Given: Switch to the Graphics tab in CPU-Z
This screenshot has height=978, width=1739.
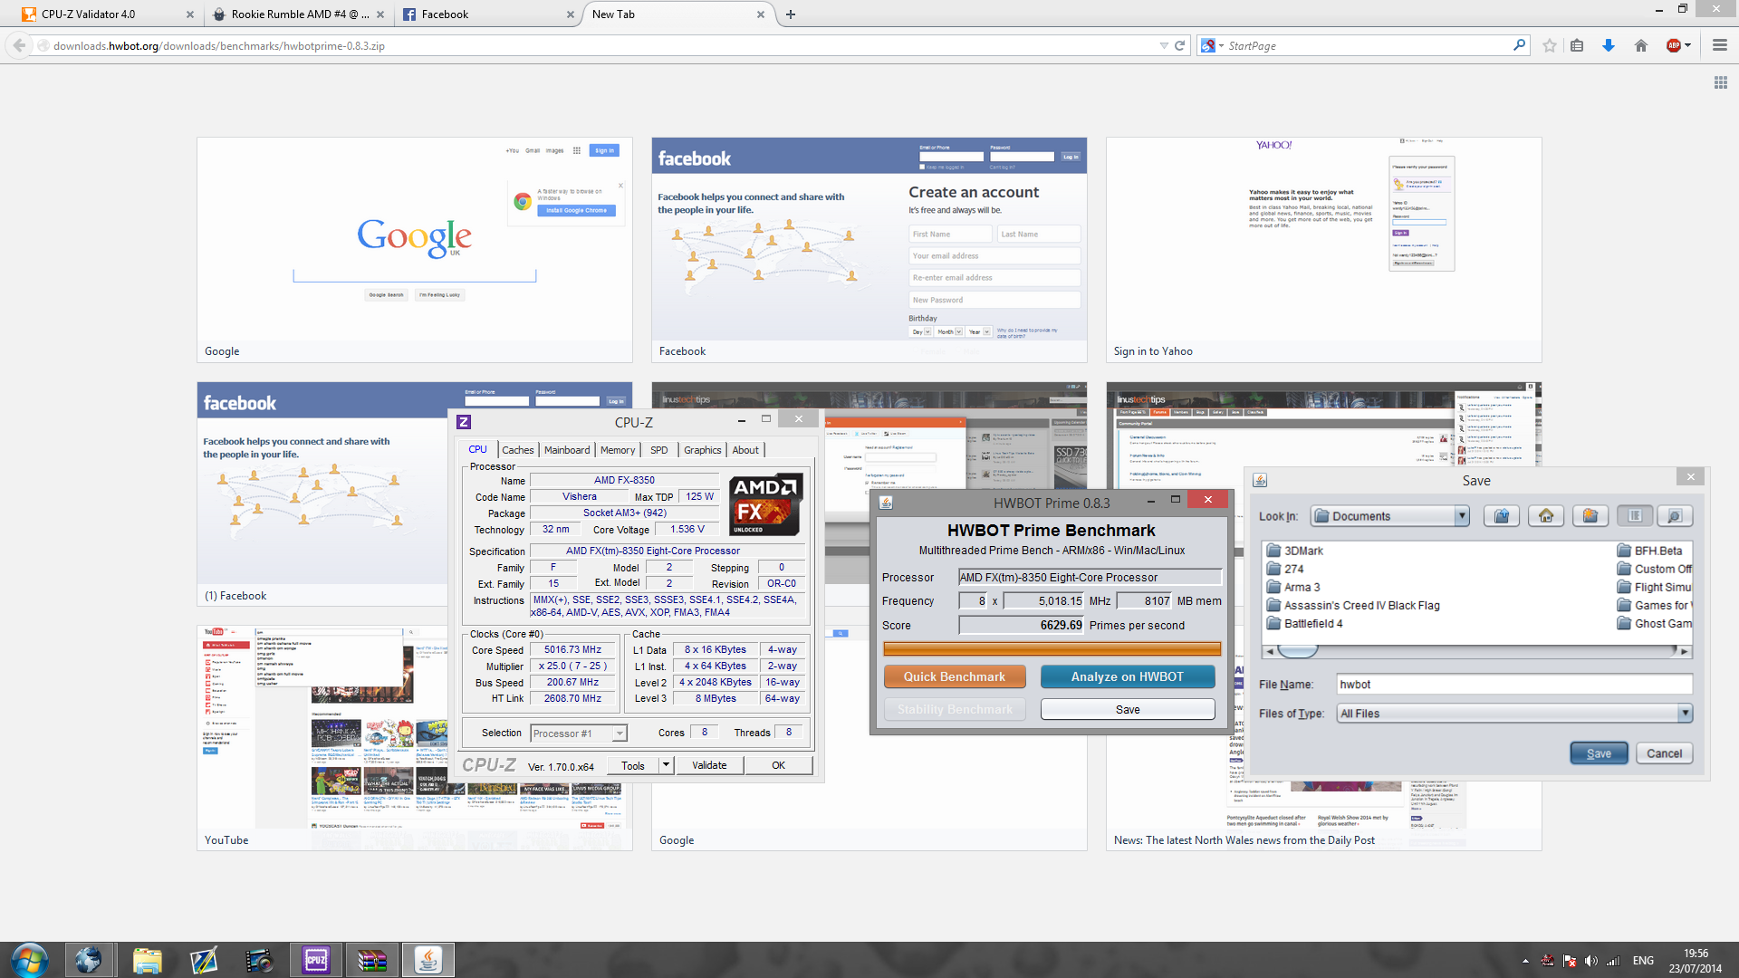Looking at the screenshot, I should click(x=703, y=450).
